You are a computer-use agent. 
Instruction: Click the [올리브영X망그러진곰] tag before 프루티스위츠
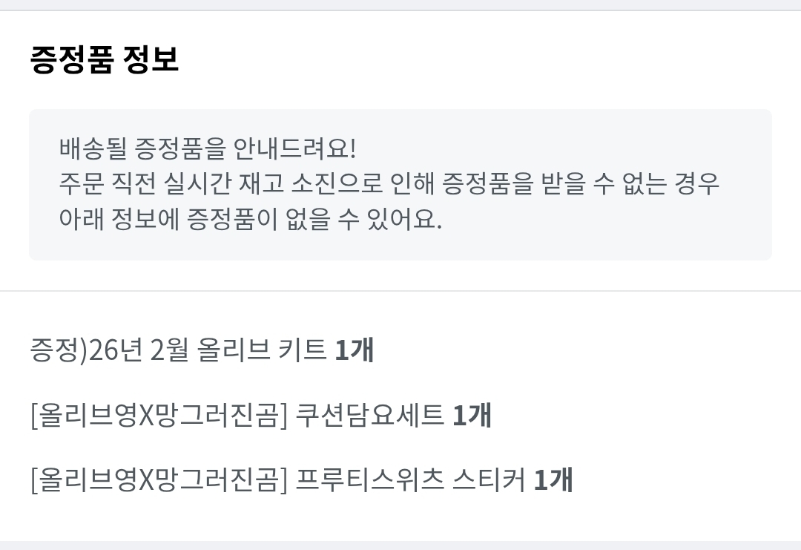point(158,479)
